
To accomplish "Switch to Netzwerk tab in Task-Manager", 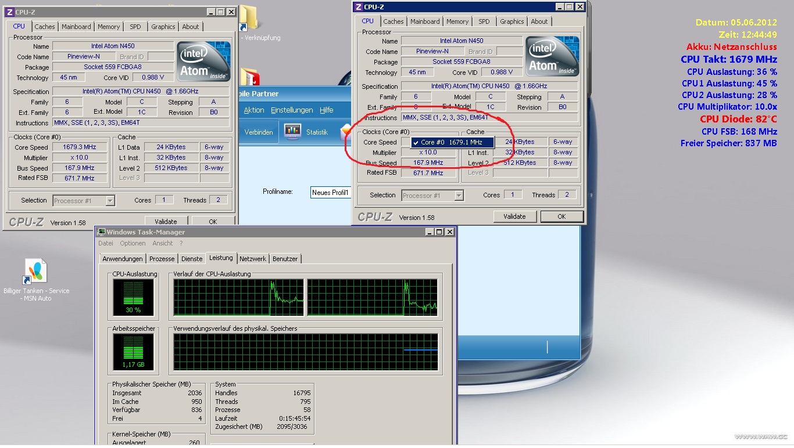I will pos(253,259).
